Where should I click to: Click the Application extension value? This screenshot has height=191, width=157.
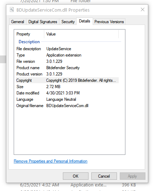pos(64,55)
